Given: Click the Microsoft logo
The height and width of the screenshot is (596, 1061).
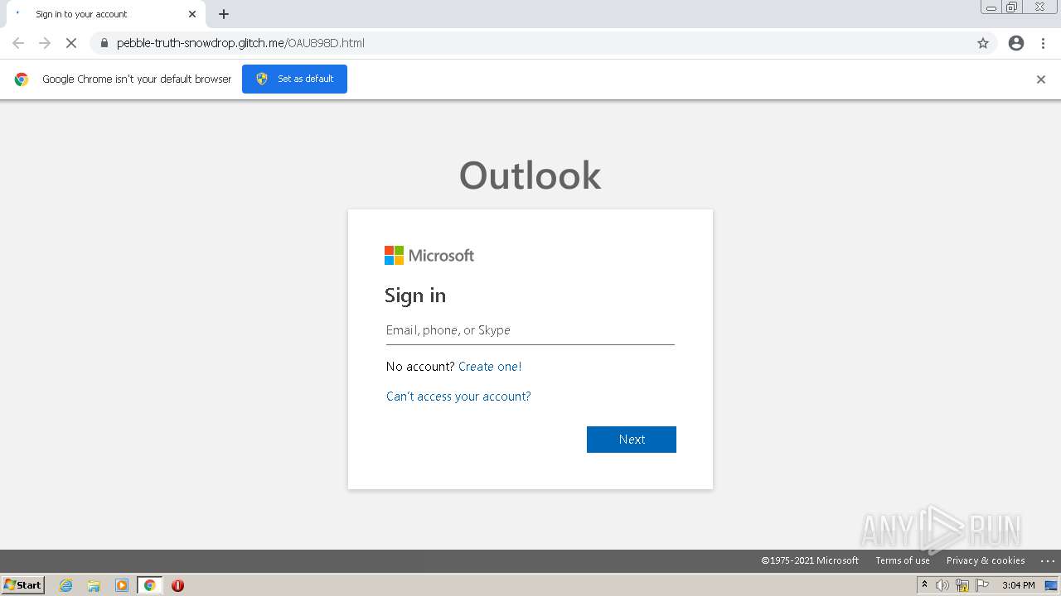Looking at the screenshot, I should tap(429, 255).
